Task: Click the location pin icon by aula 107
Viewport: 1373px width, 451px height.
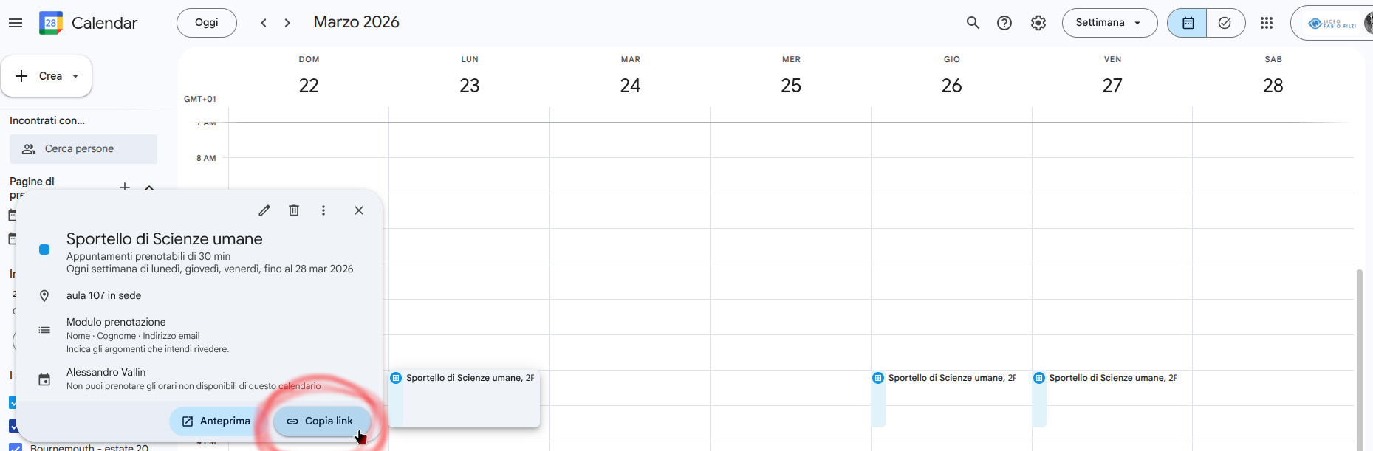Action: click(x=44, y=296)
